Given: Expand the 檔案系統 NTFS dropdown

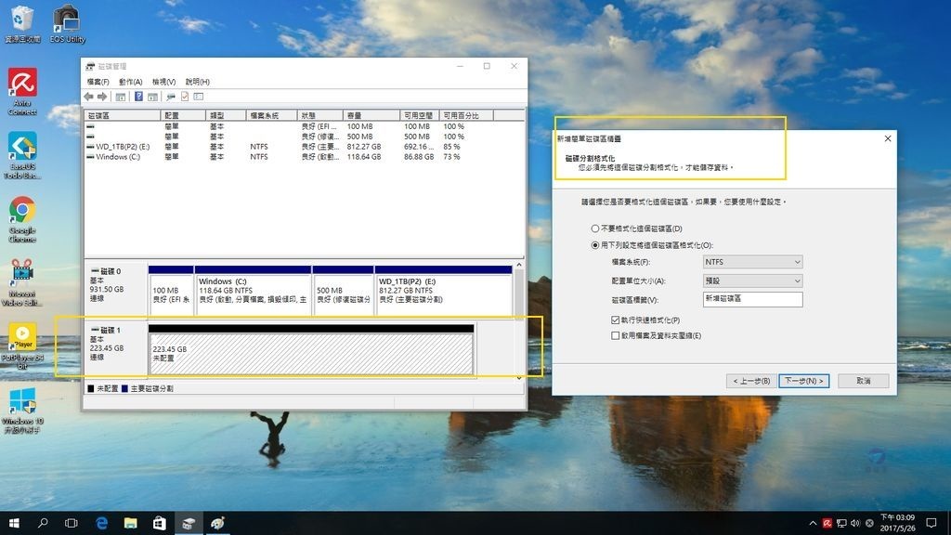Looking at the screenshot, I should click(x=752, y=263).
